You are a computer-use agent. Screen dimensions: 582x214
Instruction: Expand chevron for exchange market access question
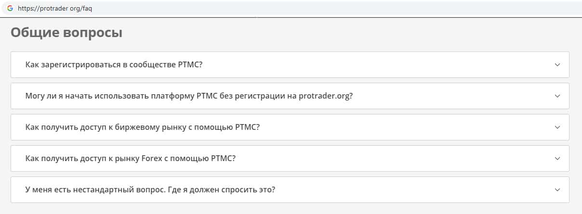pyautogui.click(x=557, y=127)
